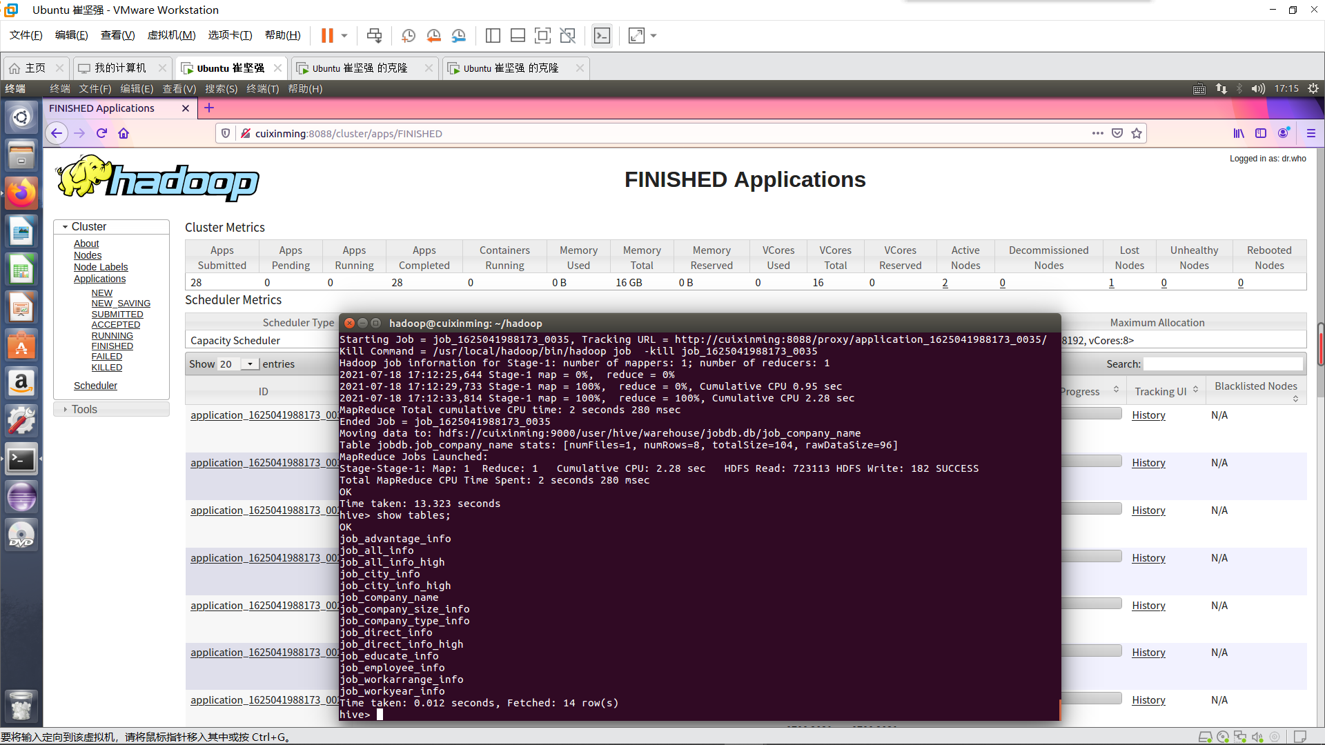The height and width of the screenshot is (745, 1325).
Task: Toggle volume indicator in top panel
Action: 1258,88
